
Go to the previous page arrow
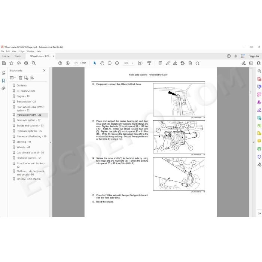[60, 63]
